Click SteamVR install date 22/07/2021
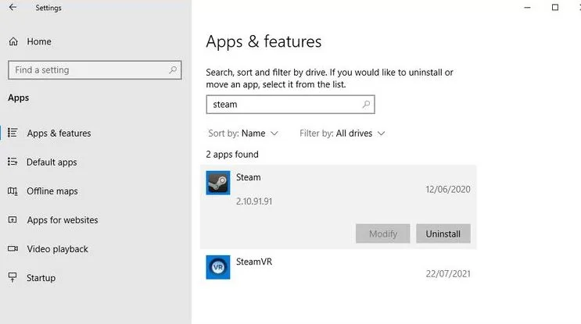Screen dimensions: 581x324 tap(448, 273)
